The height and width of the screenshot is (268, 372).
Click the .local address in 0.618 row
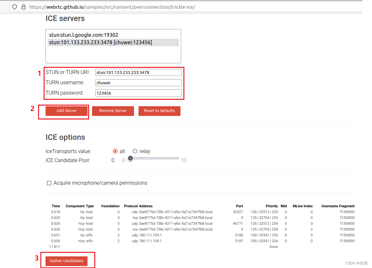pos(176,212)
